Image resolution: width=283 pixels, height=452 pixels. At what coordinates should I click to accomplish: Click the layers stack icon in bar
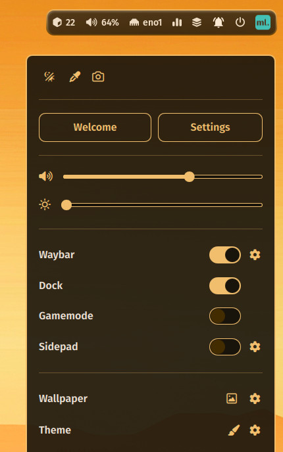197,22
